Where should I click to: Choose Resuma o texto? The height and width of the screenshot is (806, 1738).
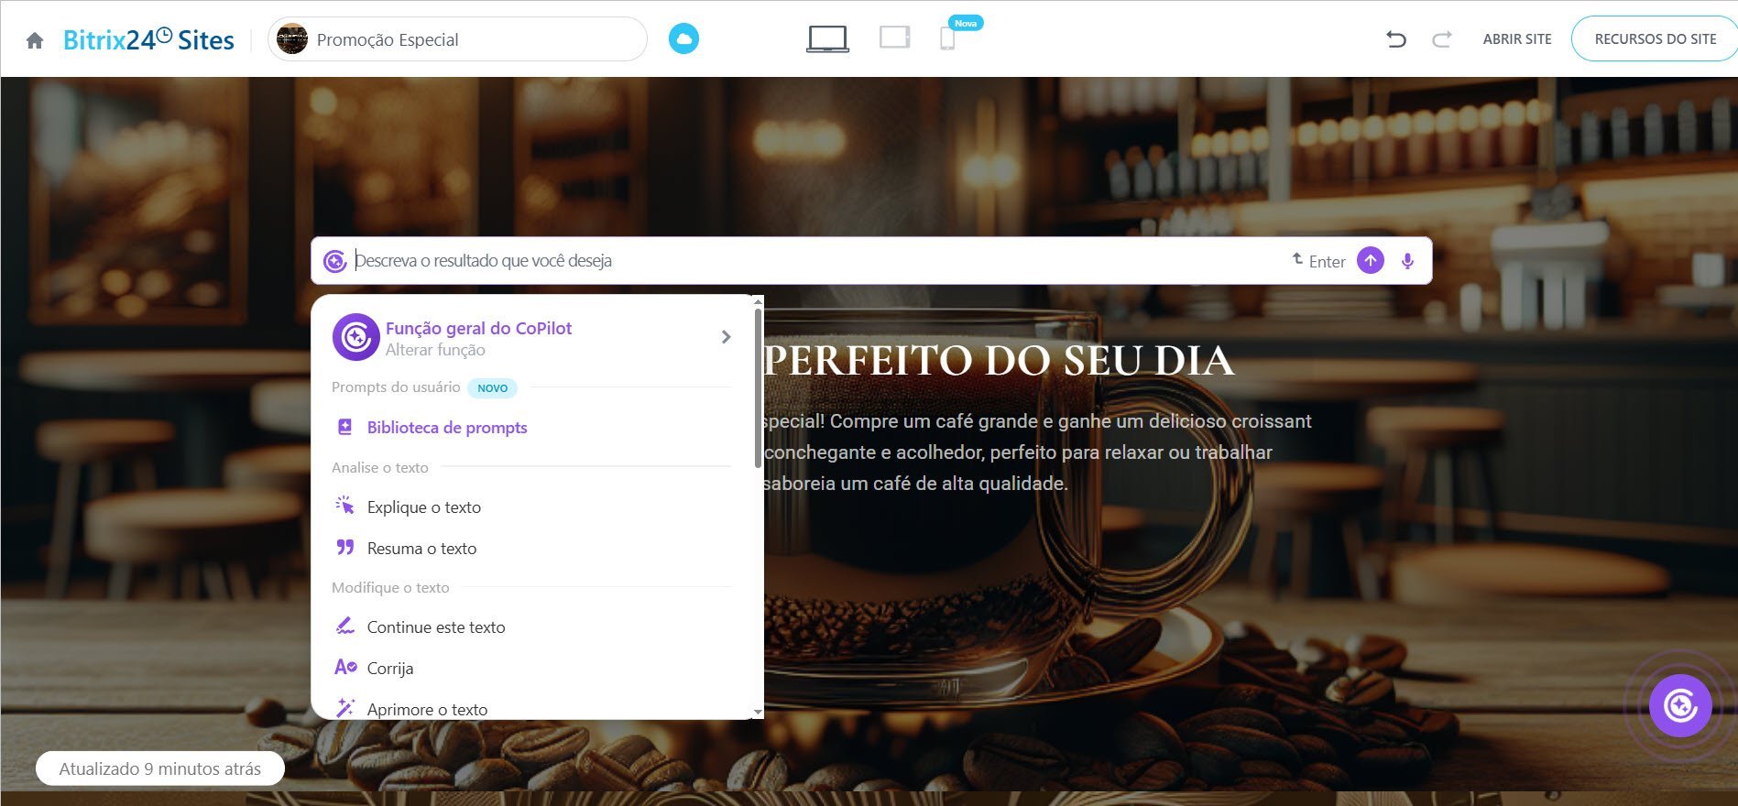pos(421,549)
